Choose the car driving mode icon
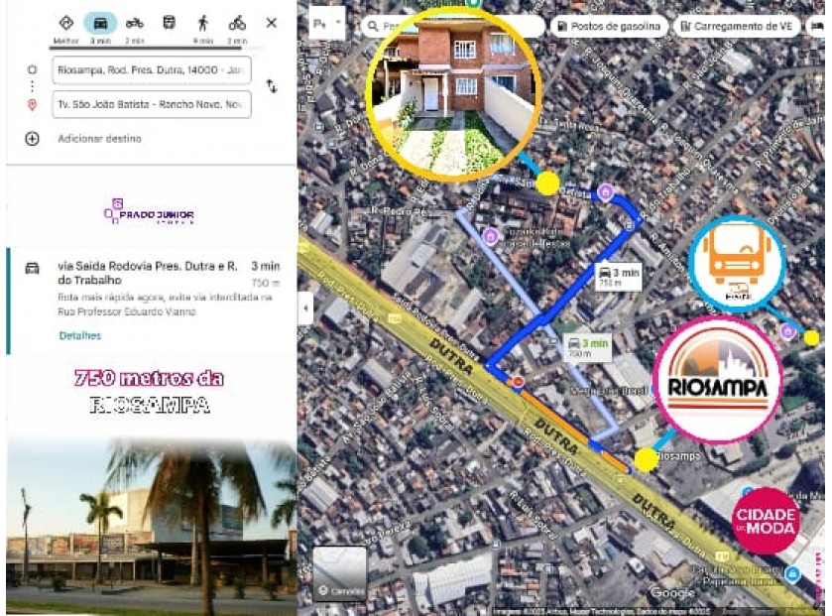Viewport: 832px width, 616px height. (x=100, y=24)
